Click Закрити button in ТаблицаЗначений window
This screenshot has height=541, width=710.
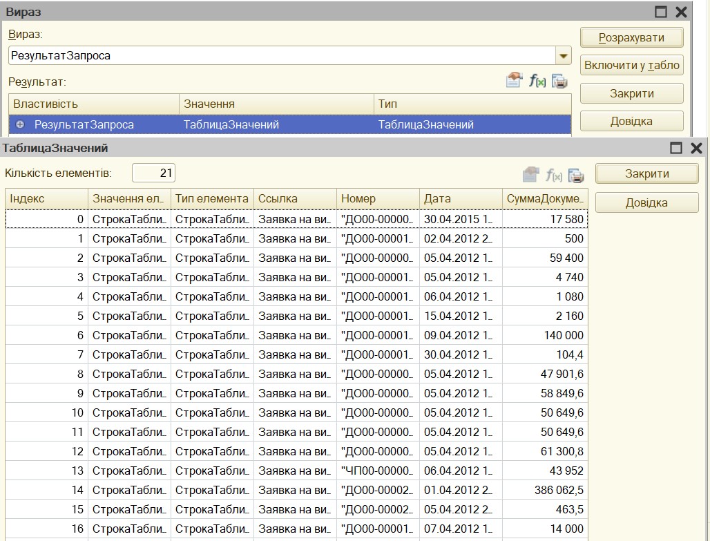(x=646, y=173)
